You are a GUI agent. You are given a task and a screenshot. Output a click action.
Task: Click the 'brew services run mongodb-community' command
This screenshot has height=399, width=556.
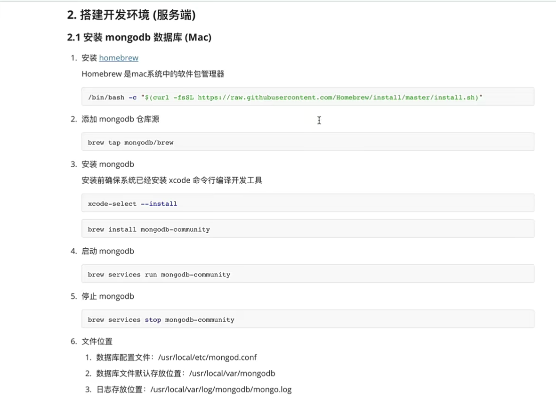tap(159, 274)
